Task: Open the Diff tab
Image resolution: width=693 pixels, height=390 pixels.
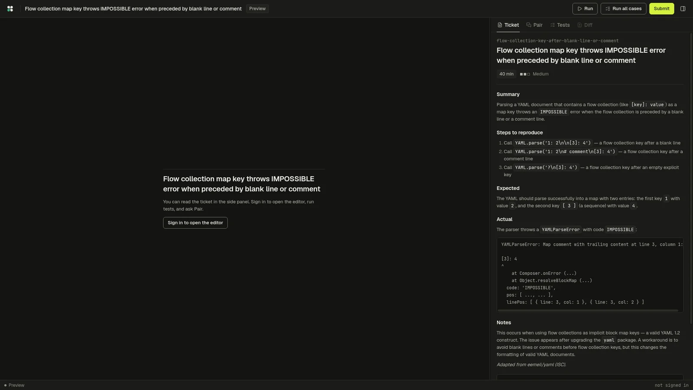Action: pyautogui.click(x=585, y=25)
